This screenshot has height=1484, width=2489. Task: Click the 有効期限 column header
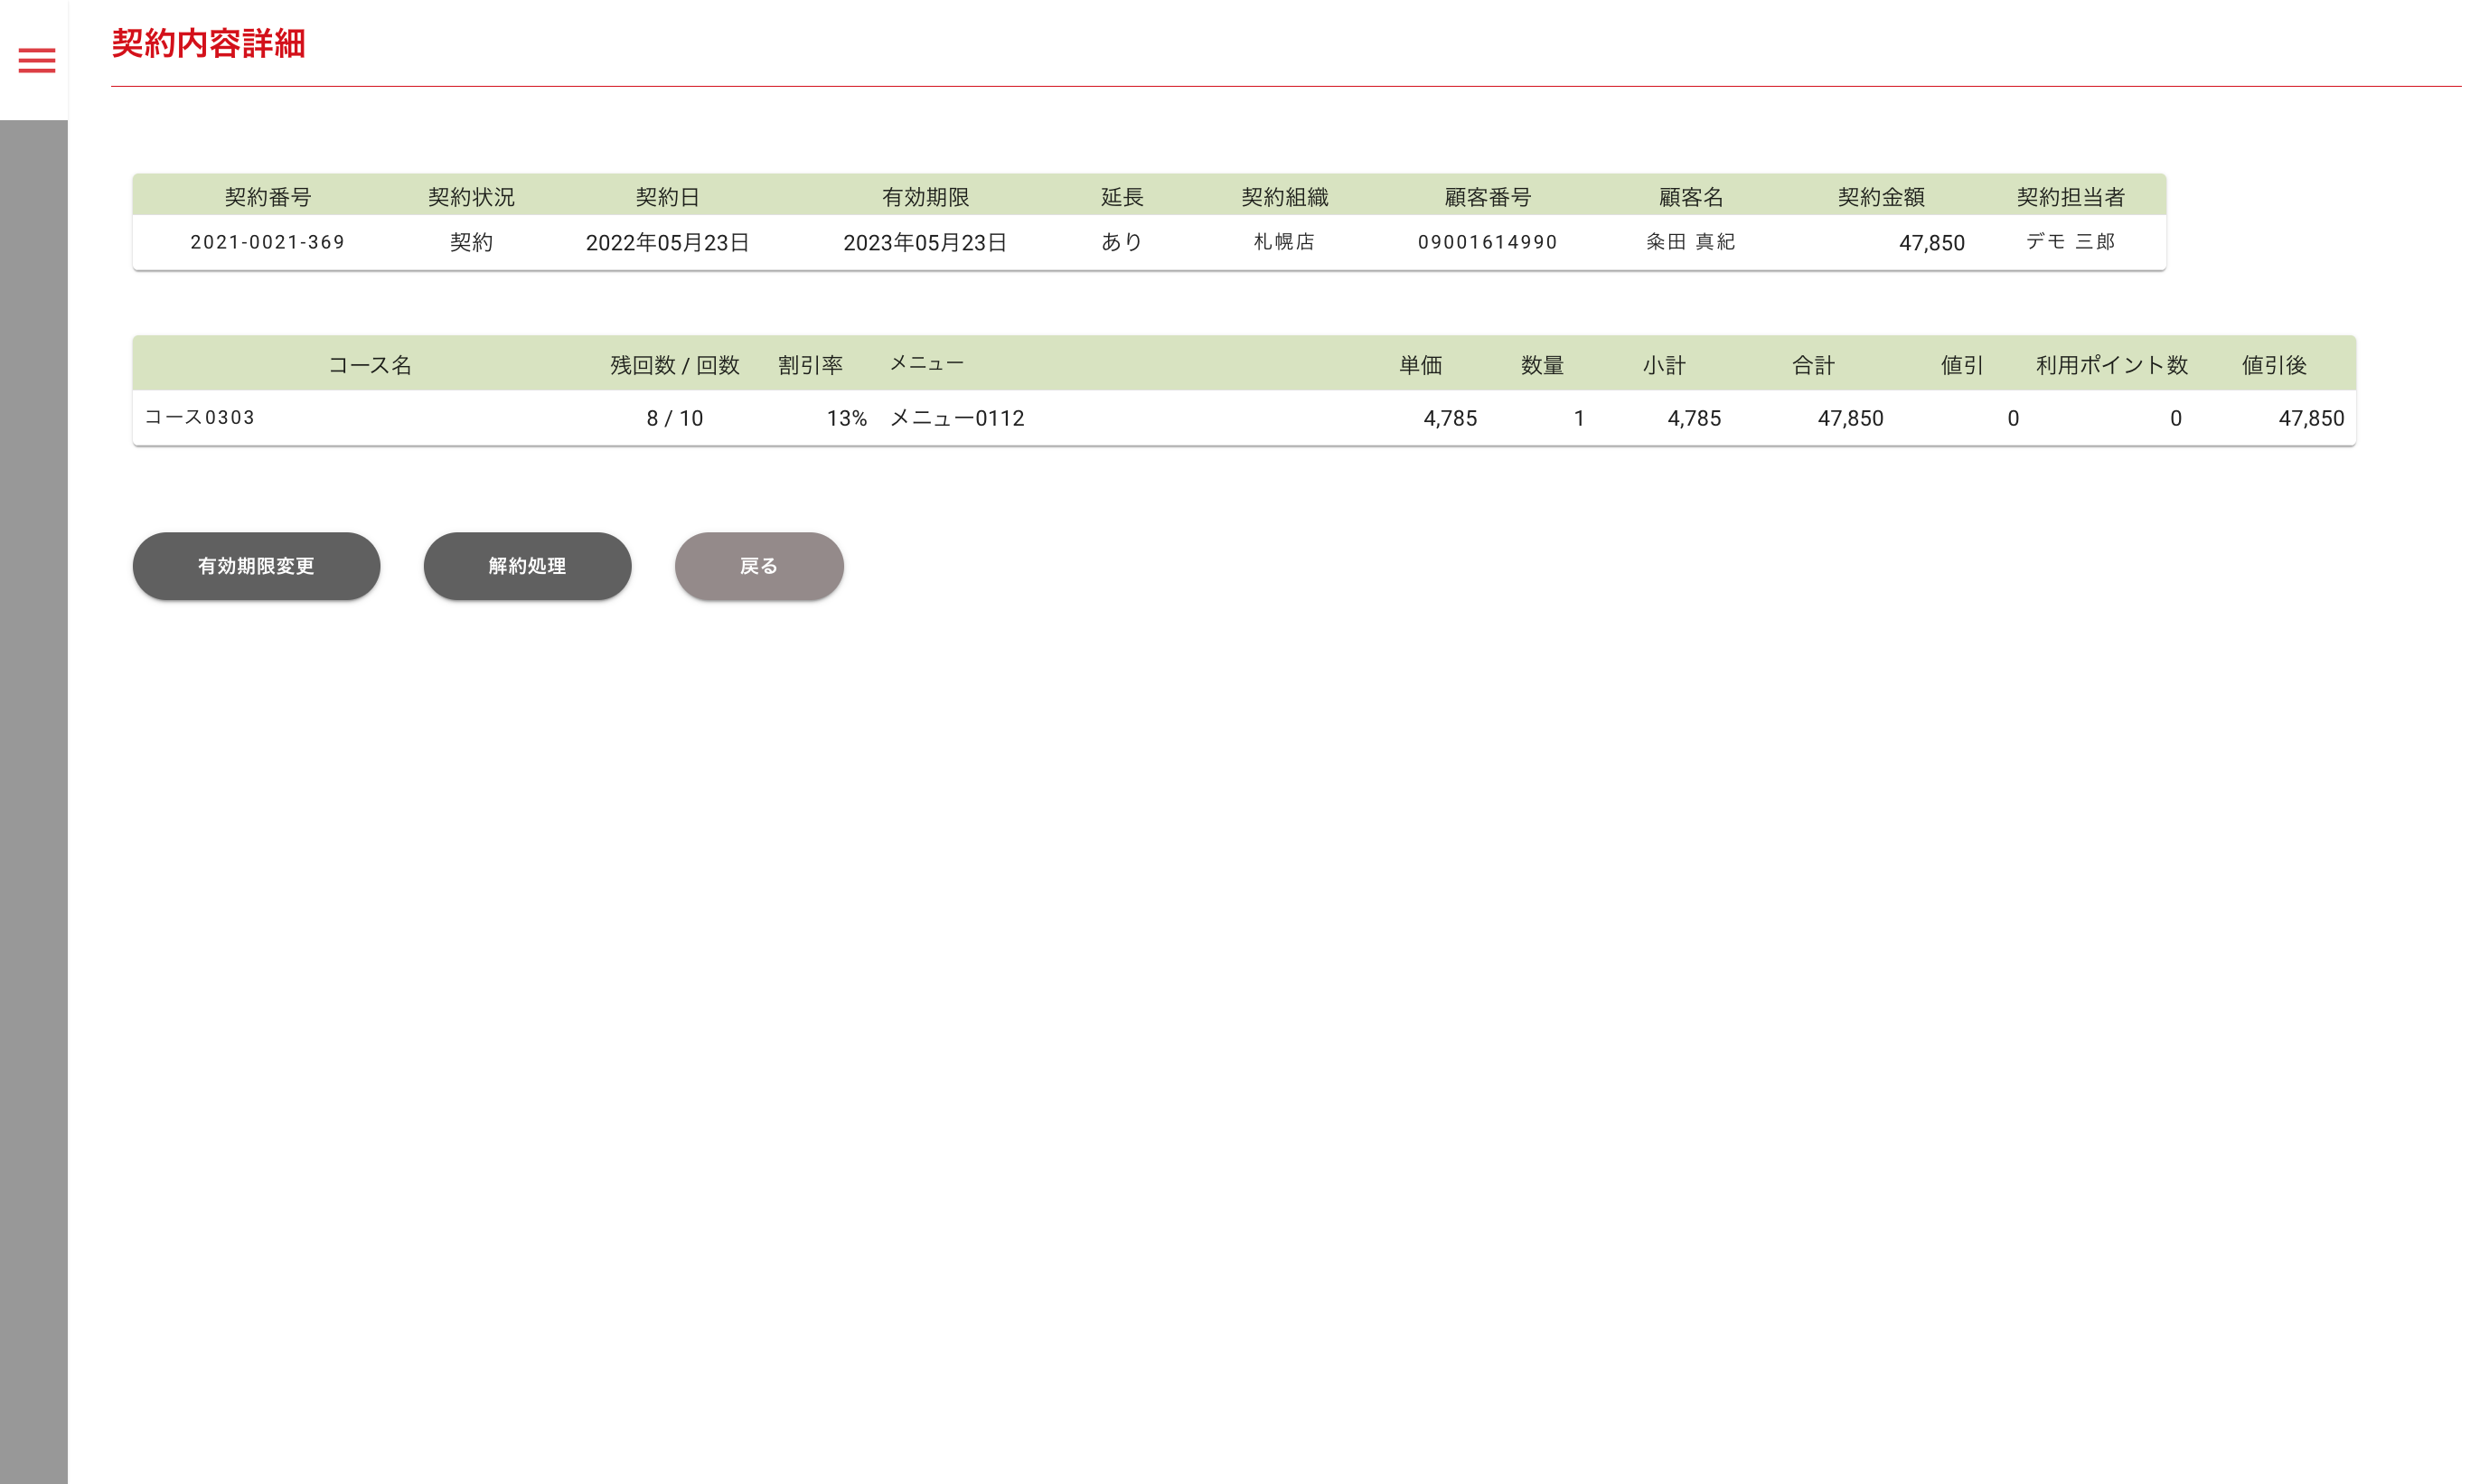tap(925, 197)
